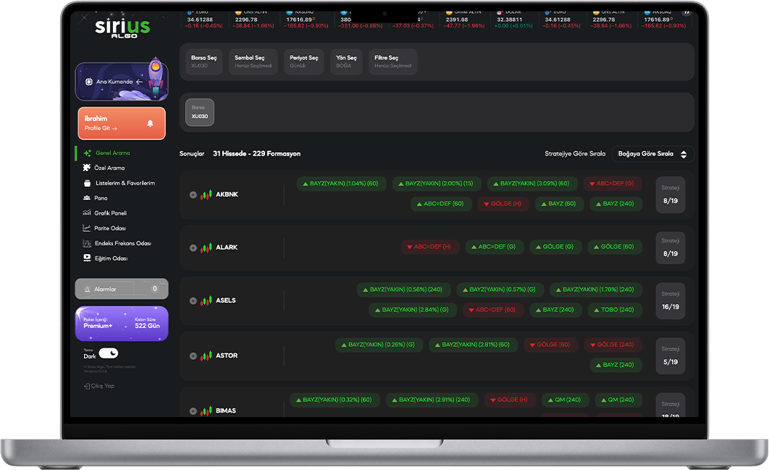Click ALARK's red ABC=DEF (H) tag
The width and height of the screenshot is (769, 470).
(430, 247)
